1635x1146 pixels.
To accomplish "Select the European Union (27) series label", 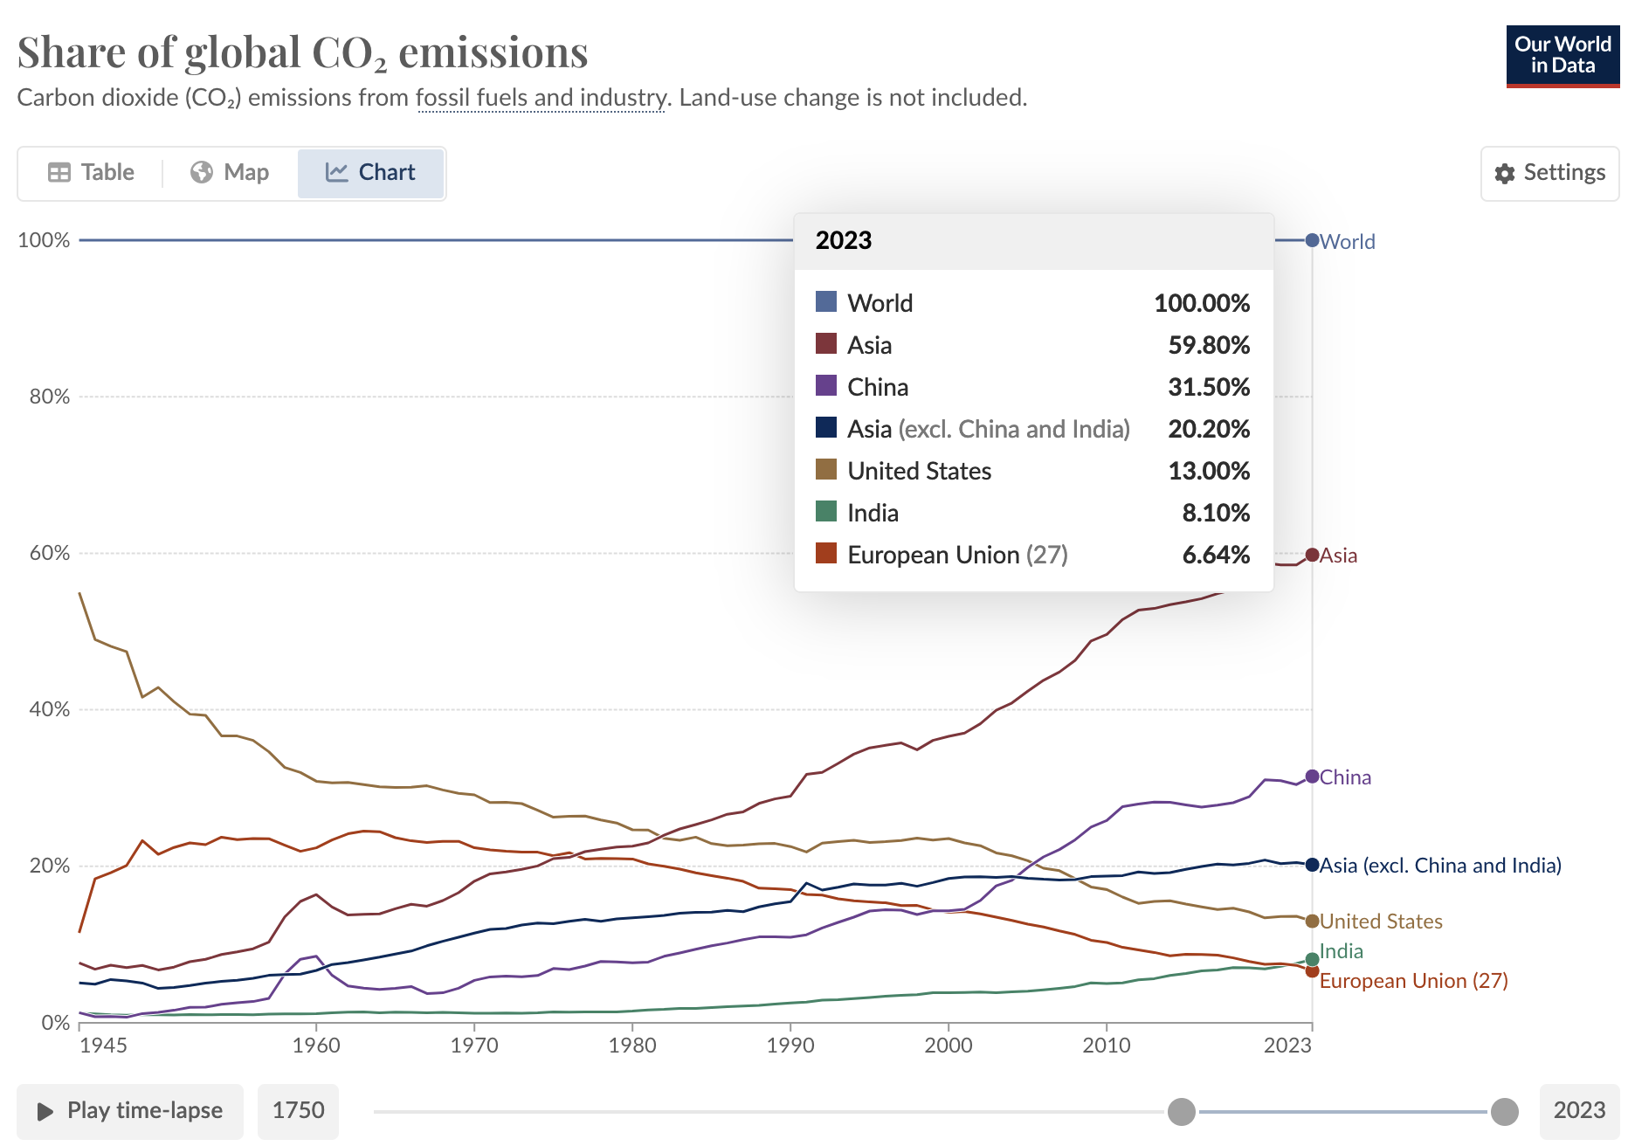I will tap(1413, 981).
